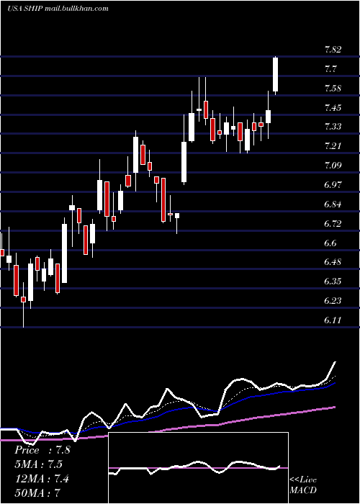
Task: Click the 5MA : 7.5 readout
Action: coord(38,464)
